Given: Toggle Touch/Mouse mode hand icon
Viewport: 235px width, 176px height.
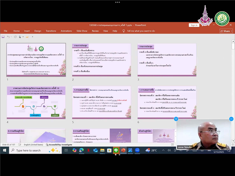Looking at the screenshot, I should tap(20, 37).
